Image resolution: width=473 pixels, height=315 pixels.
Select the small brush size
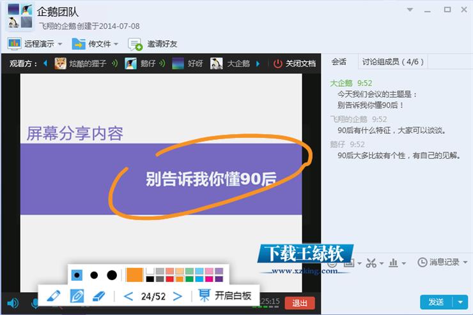pos(77,275)
